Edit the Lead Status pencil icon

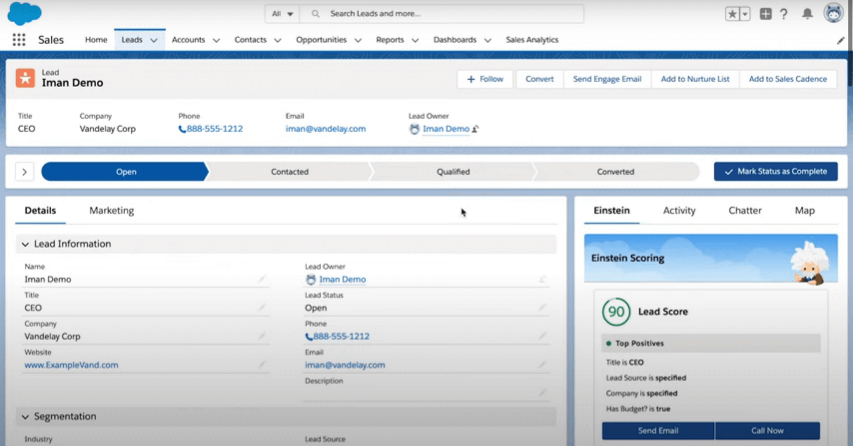coord(542,307)
